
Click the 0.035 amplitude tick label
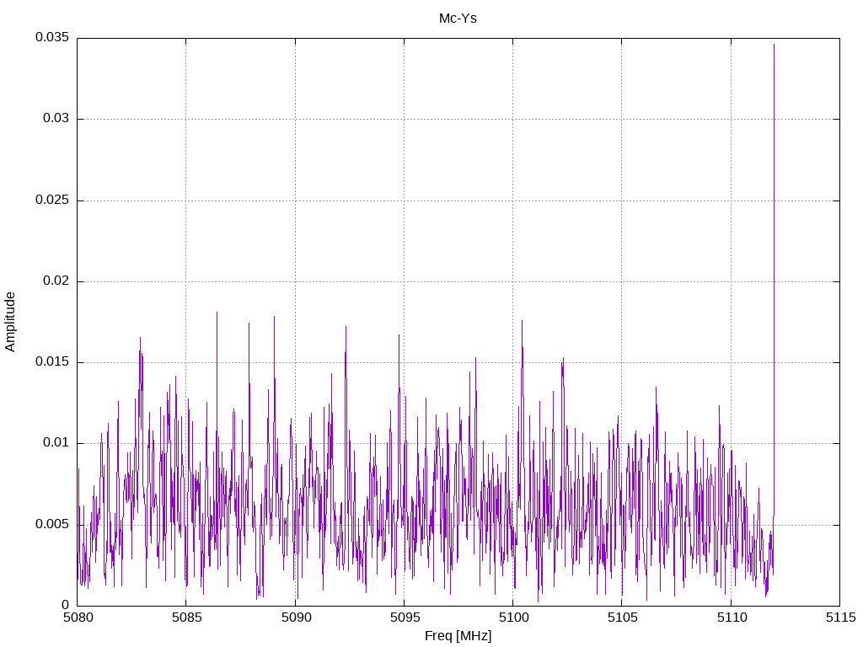pyautogui.click(x=51, y=38)
